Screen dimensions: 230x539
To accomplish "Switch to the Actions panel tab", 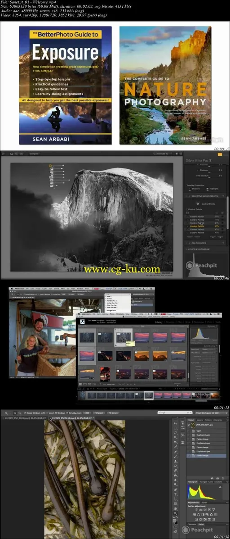I will 208,420.
